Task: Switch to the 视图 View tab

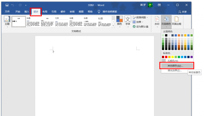Action: point(81,12)
